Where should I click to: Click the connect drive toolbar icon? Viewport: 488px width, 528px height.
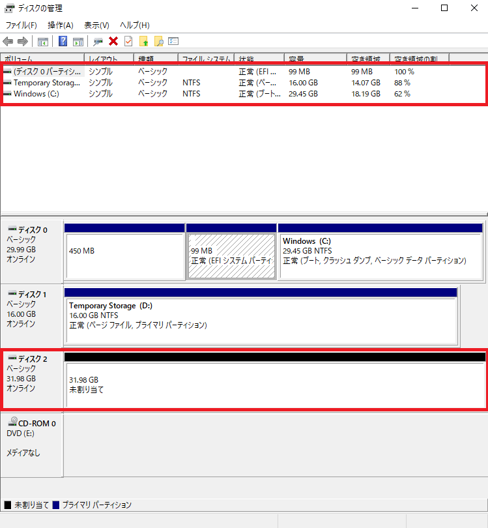(98, 42)
